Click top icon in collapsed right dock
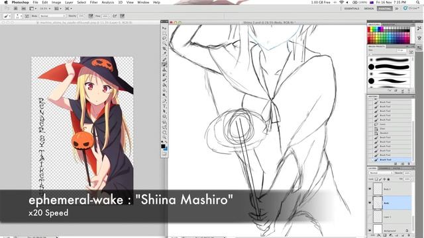424x238 pixels. (419, 28)
